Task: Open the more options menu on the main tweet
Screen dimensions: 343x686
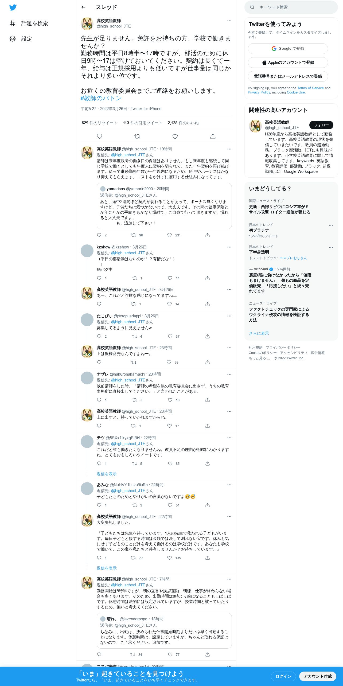Action: point(229,21)
